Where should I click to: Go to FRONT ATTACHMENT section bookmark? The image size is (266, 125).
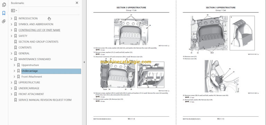[31, 94]
